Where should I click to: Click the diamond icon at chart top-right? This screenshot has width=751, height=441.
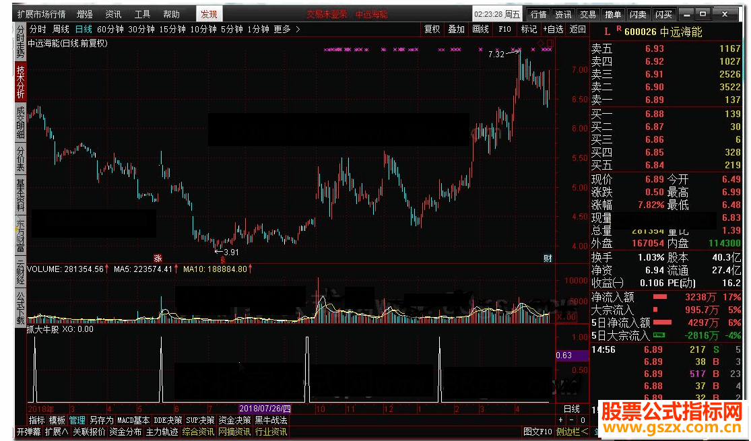541,44
